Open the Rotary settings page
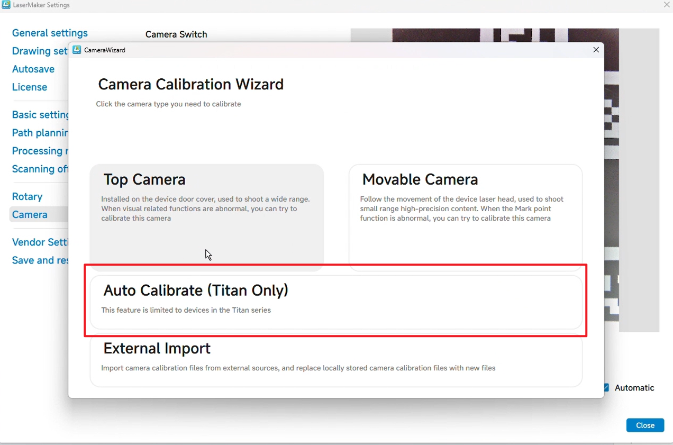673x445 pixels. (28, 196)
